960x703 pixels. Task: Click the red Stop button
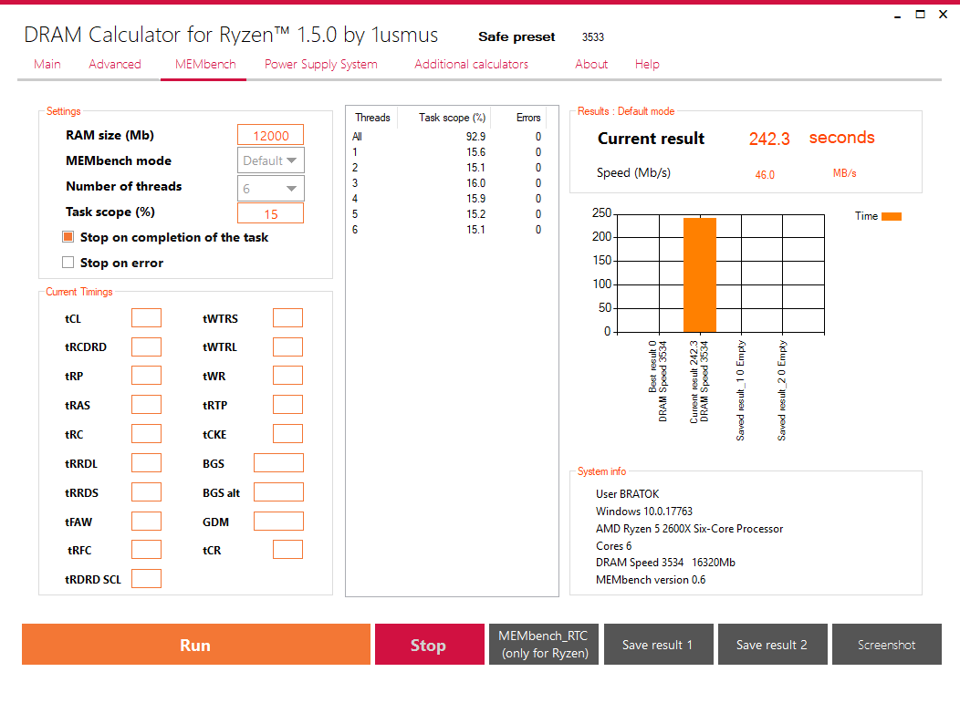point(429,645)
